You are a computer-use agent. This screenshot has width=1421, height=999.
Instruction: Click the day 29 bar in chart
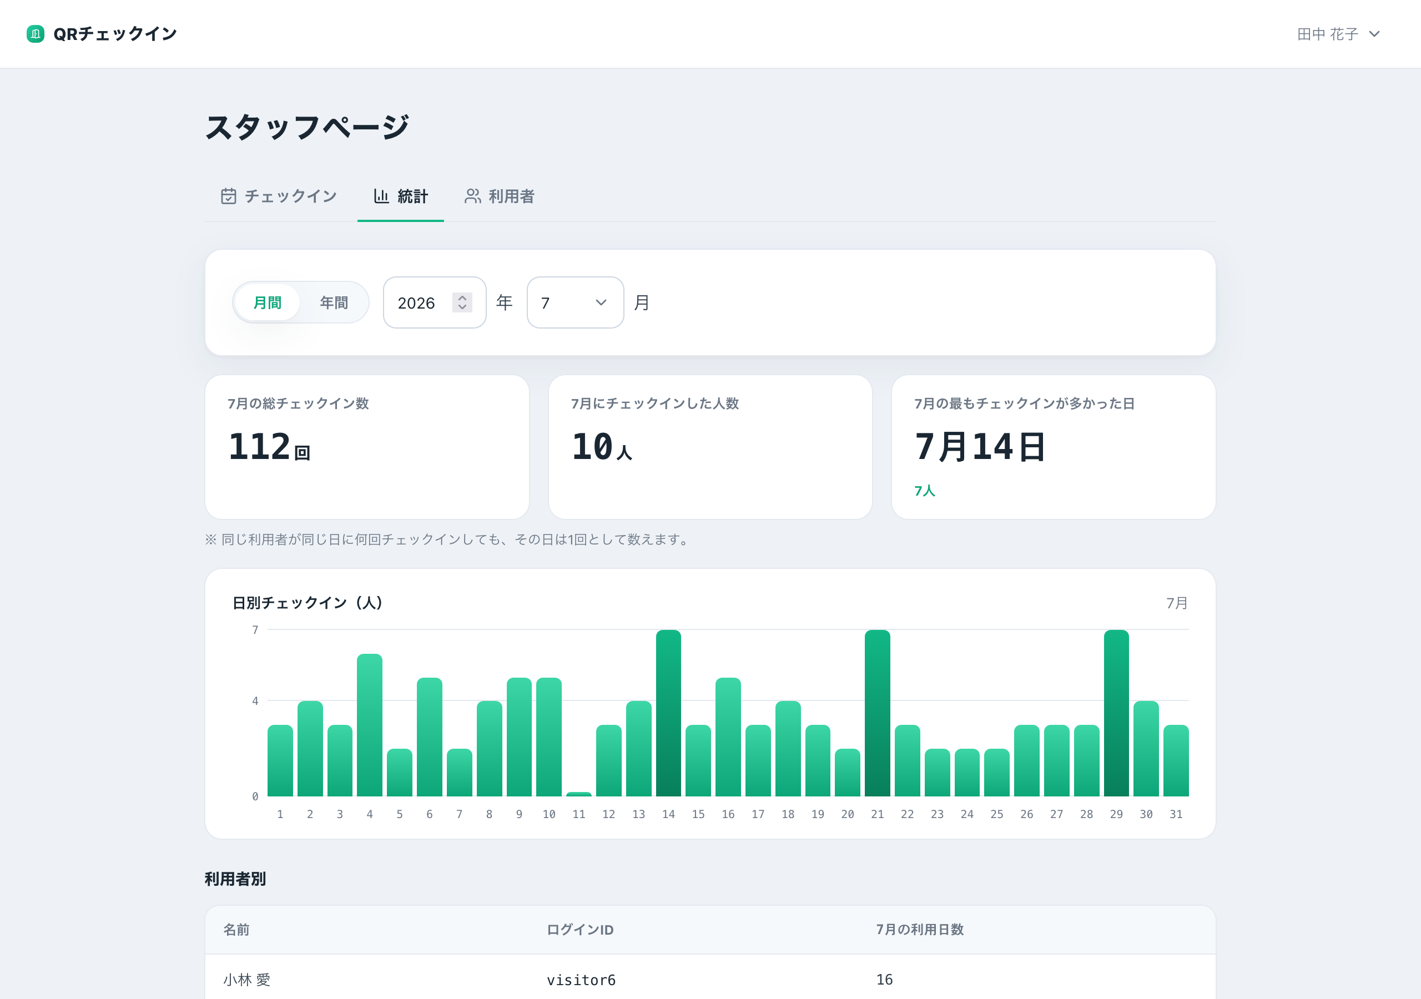coord(1116,713)
